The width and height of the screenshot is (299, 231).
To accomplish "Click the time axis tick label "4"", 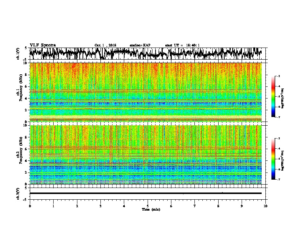I will (124, 206).
